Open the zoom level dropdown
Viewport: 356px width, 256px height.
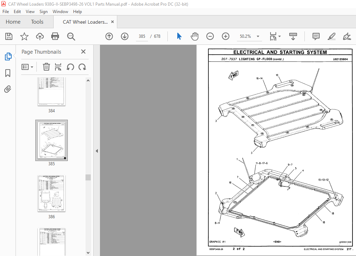[x=258, y=36]
